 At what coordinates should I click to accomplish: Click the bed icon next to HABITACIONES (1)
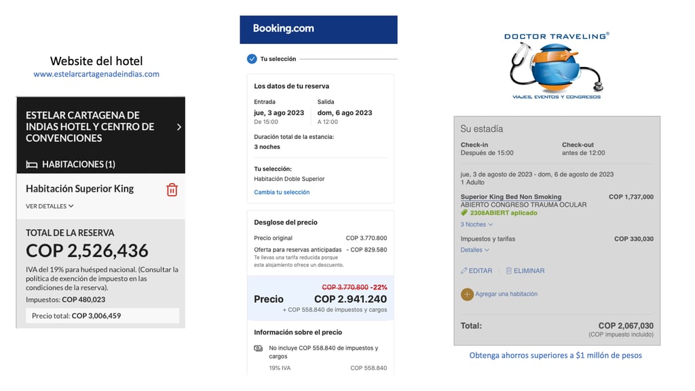[31, 164]
